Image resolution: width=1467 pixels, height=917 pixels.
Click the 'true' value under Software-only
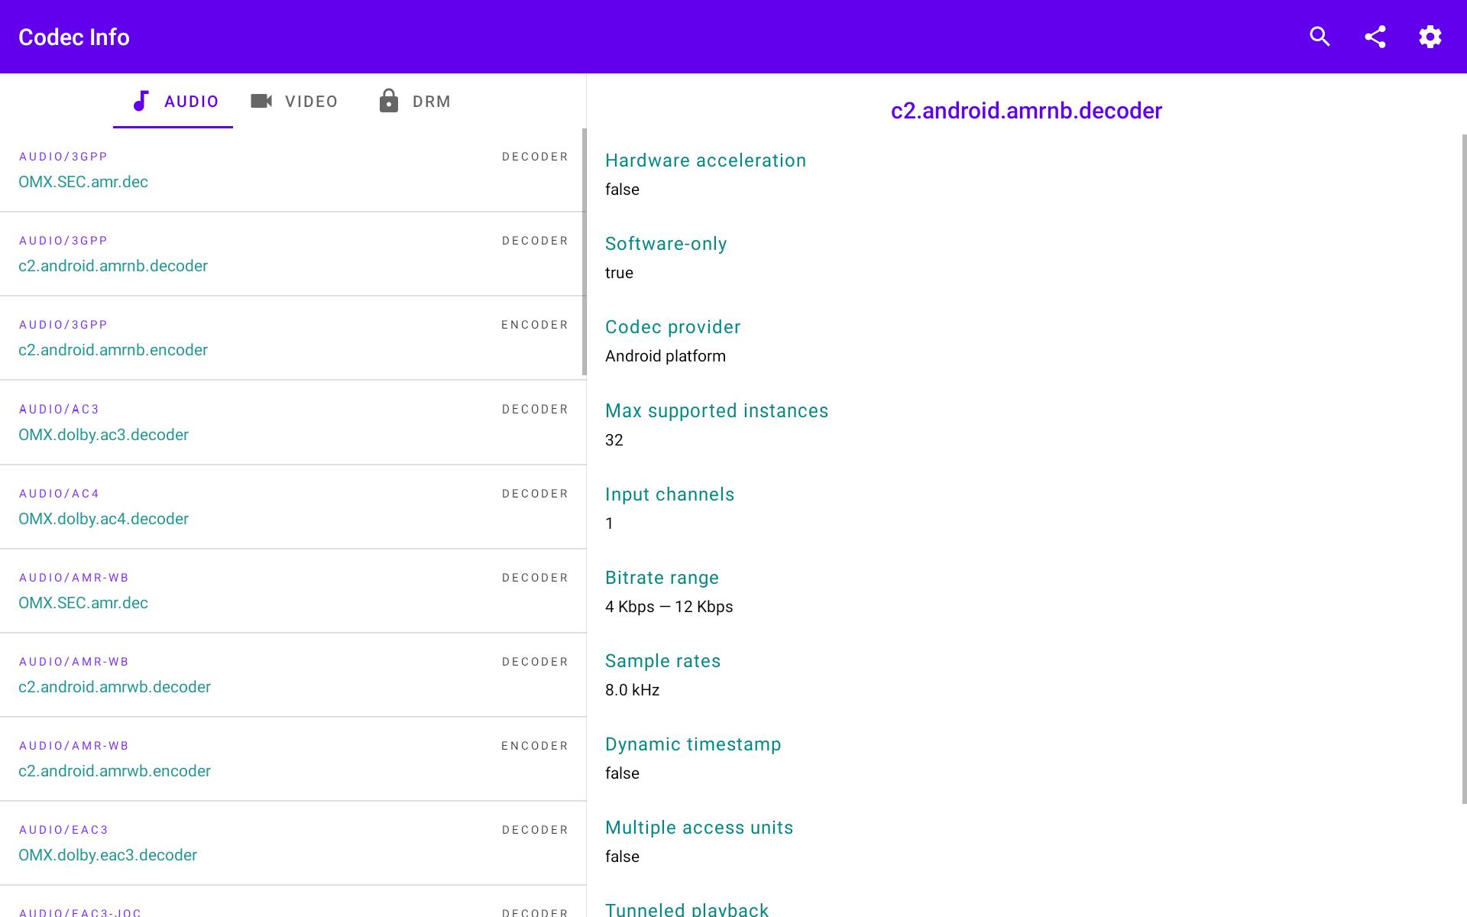pos(619,273)
